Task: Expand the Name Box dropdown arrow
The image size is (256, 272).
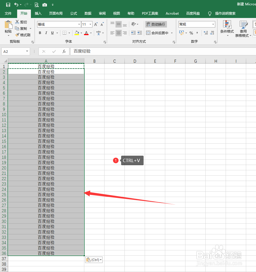Action: tap(27, 51)
